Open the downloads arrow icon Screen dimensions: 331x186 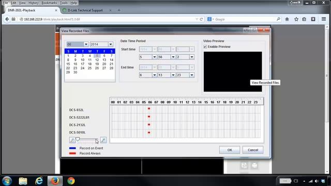click(x=313, y=19)
